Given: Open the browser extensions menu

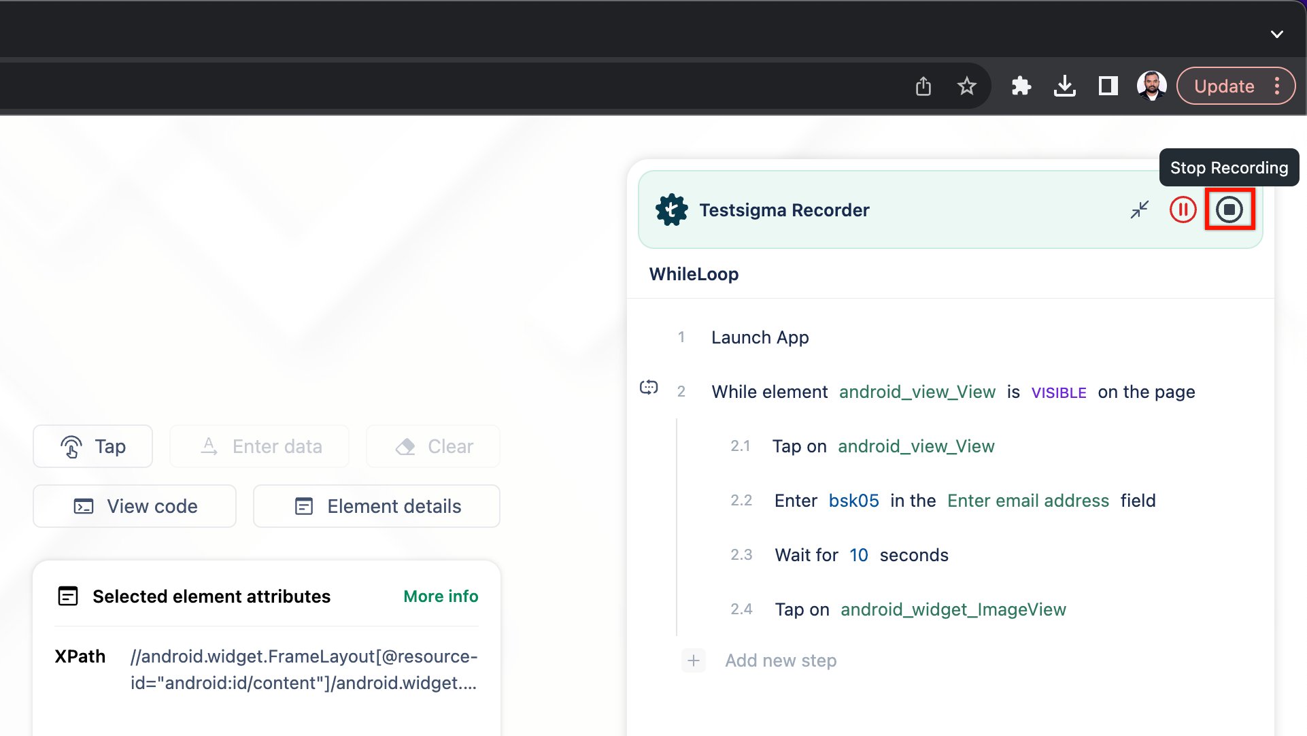Looking at the screenshot, I should pyautogui.click(x=1021, y=86).
